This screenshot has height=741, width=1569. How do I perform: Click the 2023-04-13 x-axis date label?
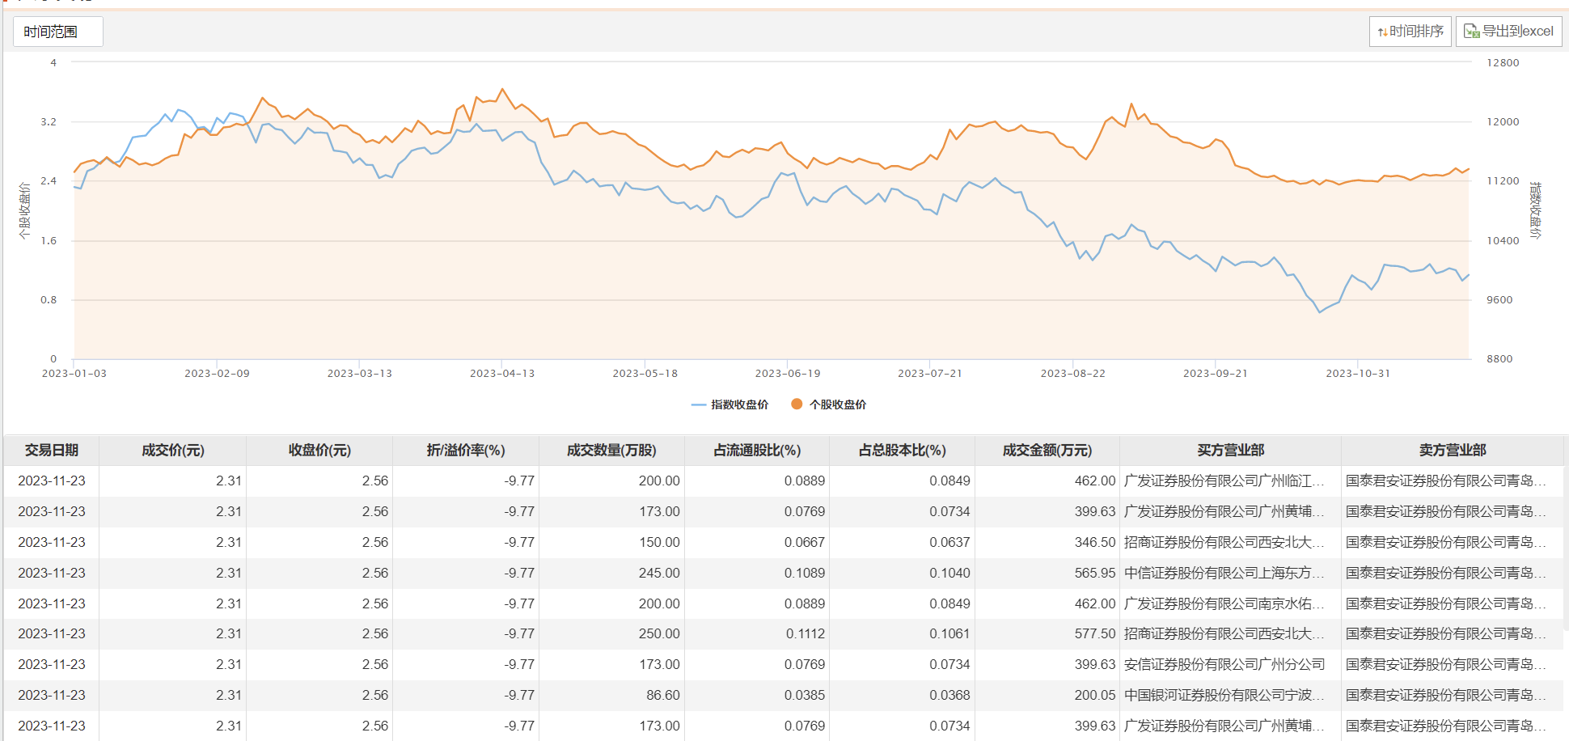point(501,374)
